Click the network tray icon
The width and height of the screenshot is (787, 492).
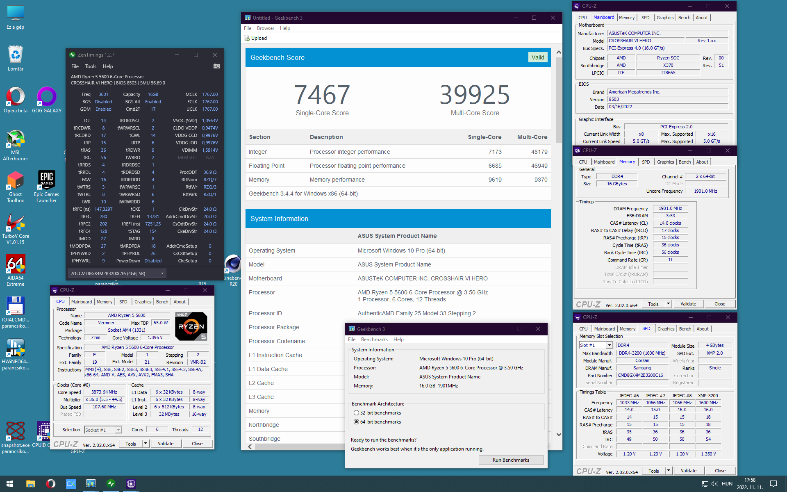pyautogui.click(x=705, y=484)
